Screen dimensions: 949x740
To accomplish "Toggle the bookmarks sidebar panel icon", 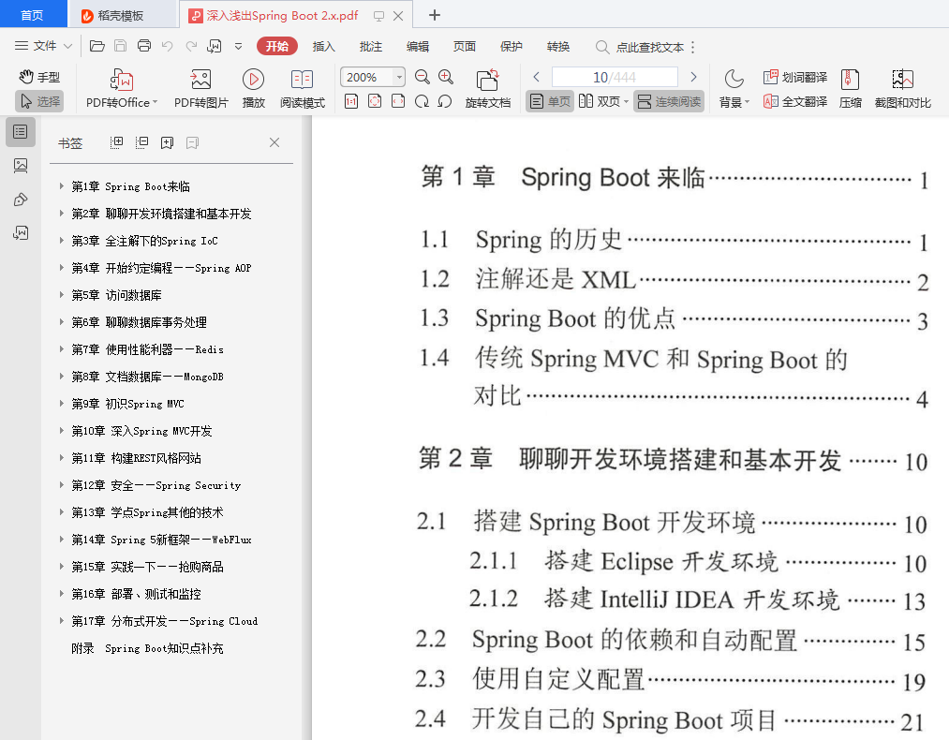I will tap(20, 132).
